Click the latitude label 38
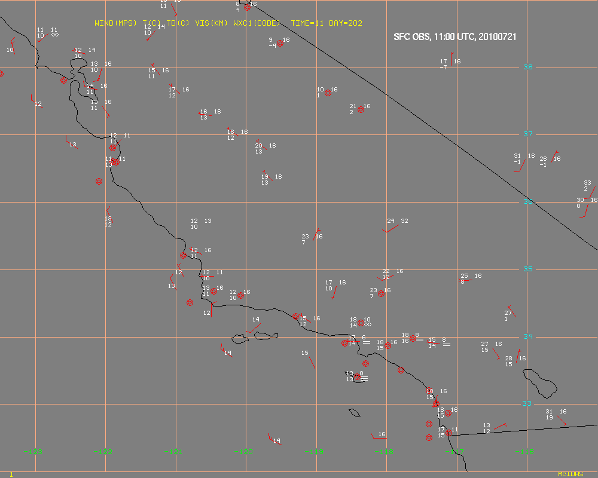Image resolution: width=598 pixels, height=478 pixels. click(x=528, y=67)
